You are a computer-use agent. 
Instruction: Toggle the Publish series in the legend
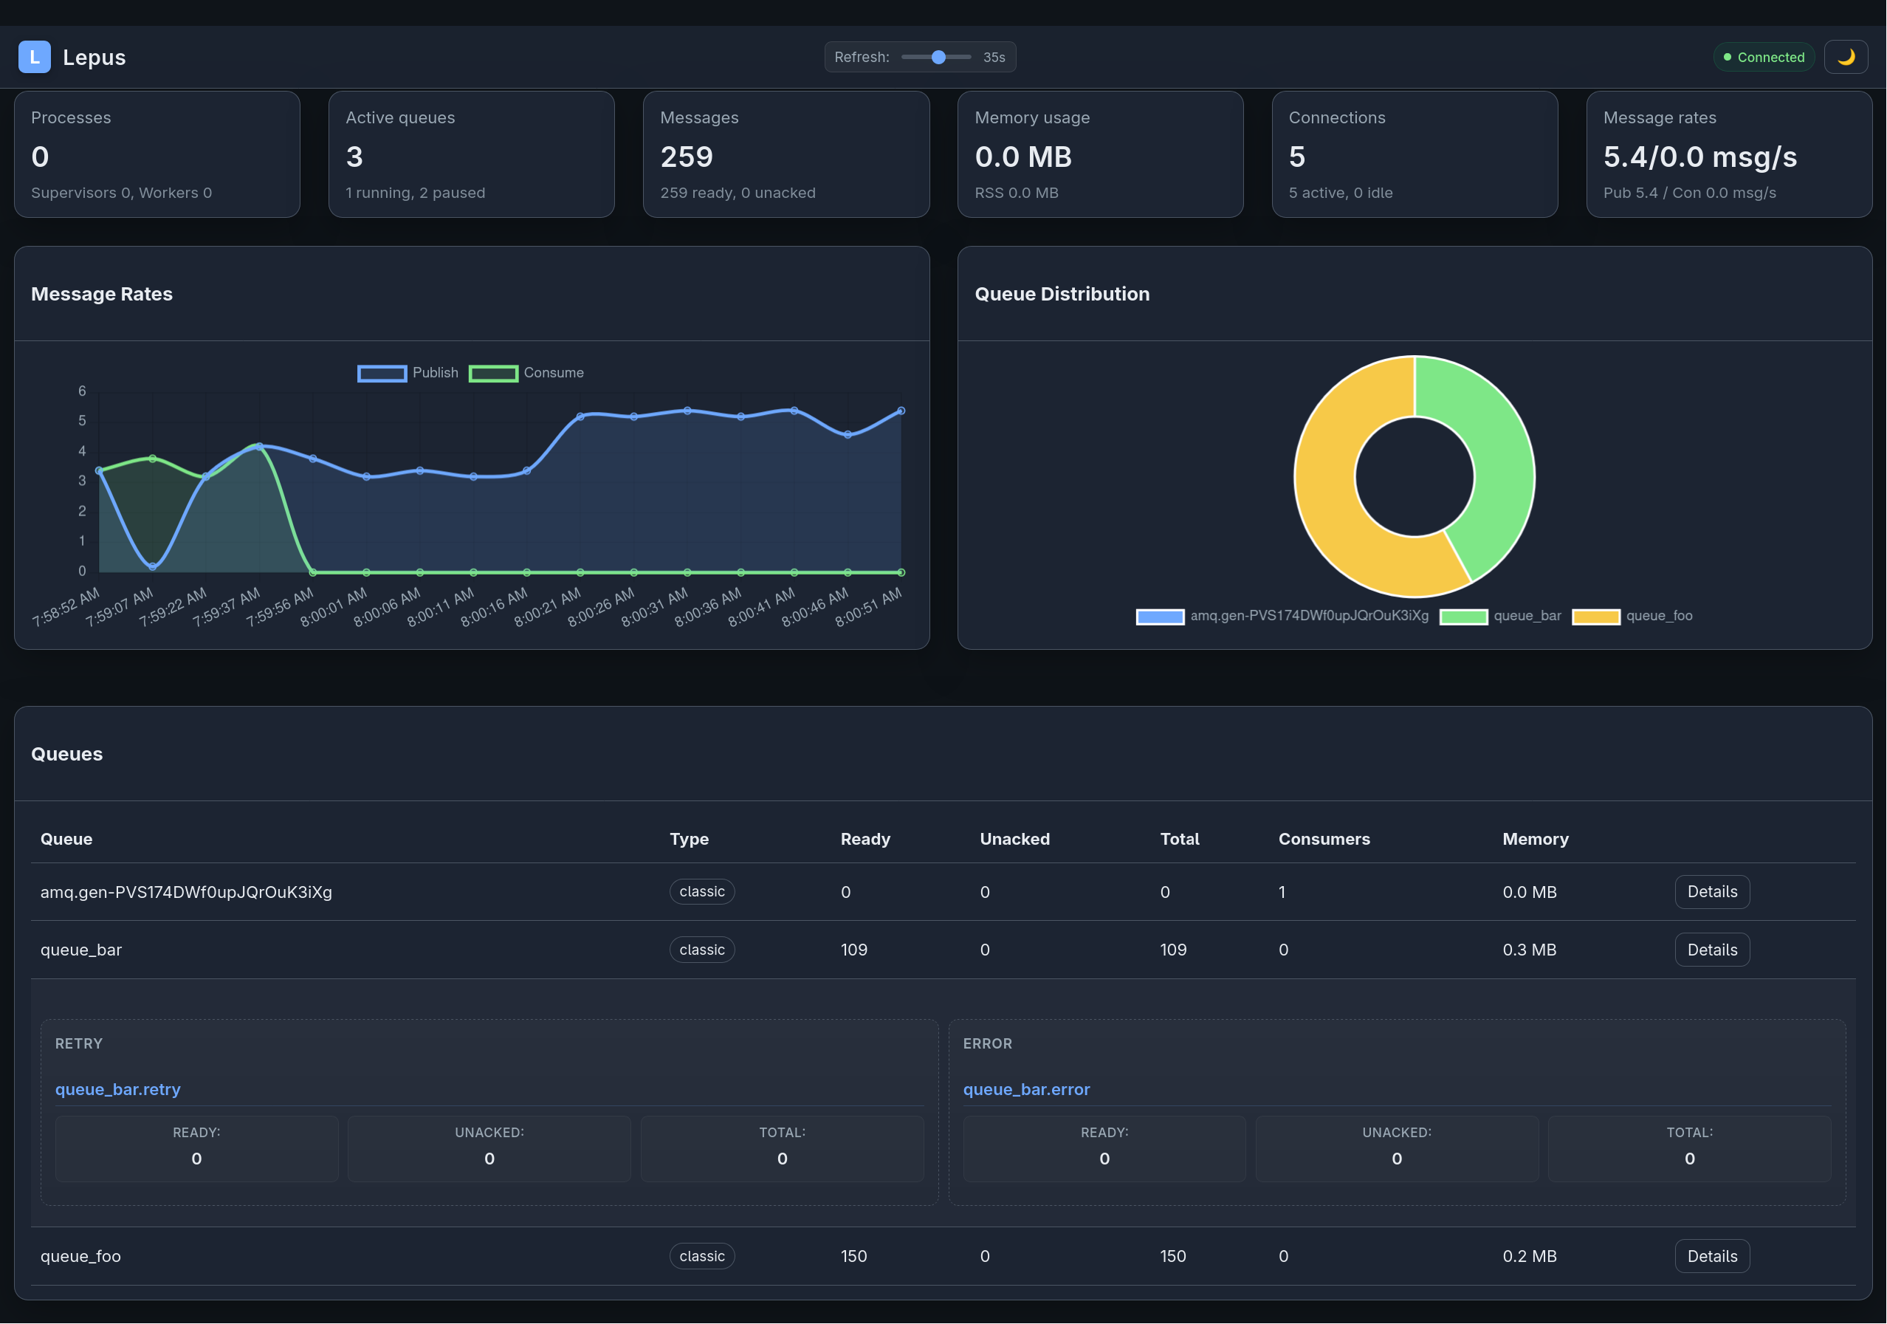408,372
